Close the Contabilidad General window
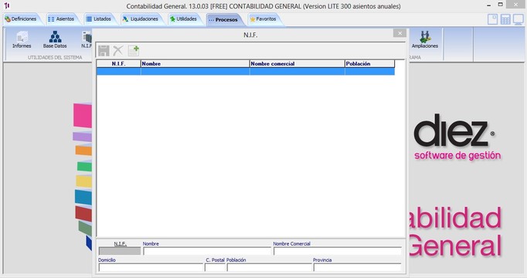527x278 pixels. pyautogui.click(x=516, y=5)
